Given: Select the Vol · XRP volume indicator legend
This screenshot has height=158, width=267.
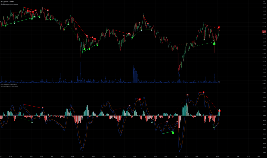Looking at the screenshot, I should (x=3, y=3).
